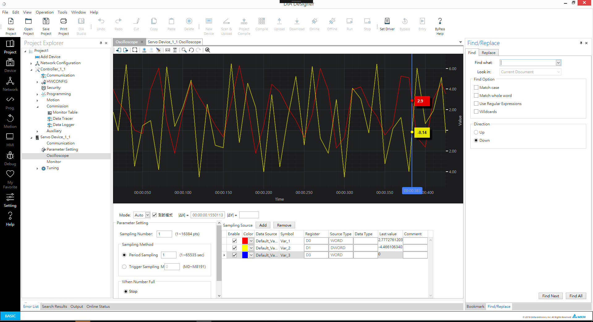The image size is (593, 322).
Task: Expand the Tuning tree node
Action: pos(37,168)
